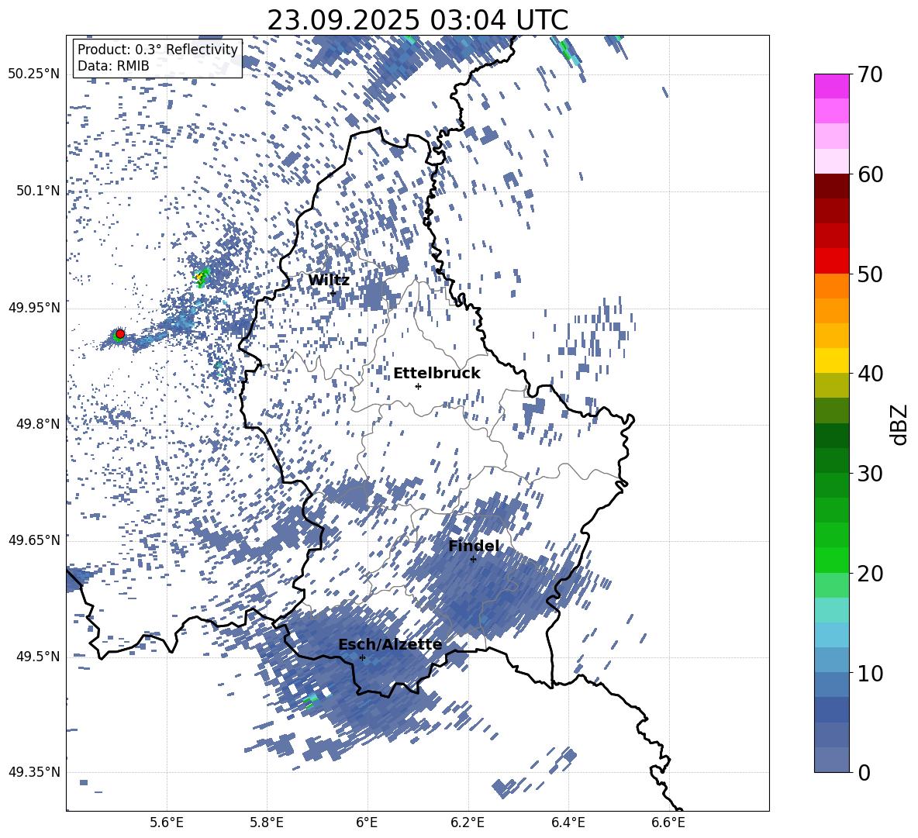The image size is (918, 838).
Task: Click the small green echo southwest of Esch/Alzette
Action: pos(311,701)
